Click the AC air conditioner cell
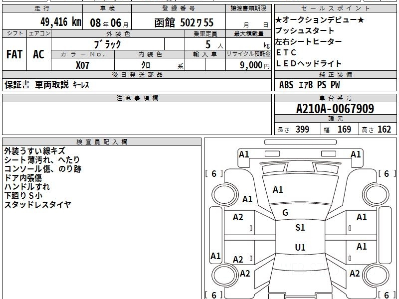 (x=39, y=54)
